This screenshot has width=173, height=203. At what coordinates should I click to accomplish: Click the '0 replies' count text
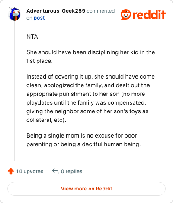click(x=71, y=171)
